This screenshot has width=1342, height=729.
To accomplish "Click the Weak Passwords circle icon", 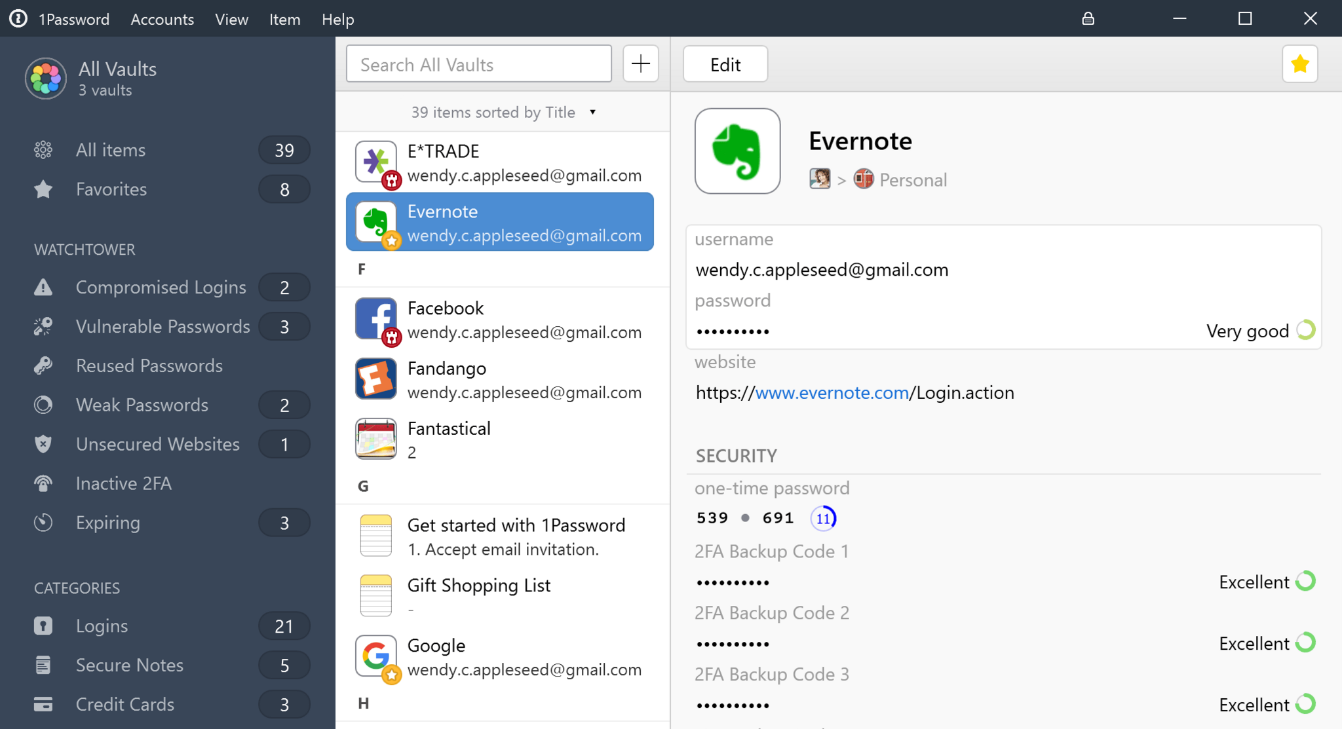I will point(43,405).
